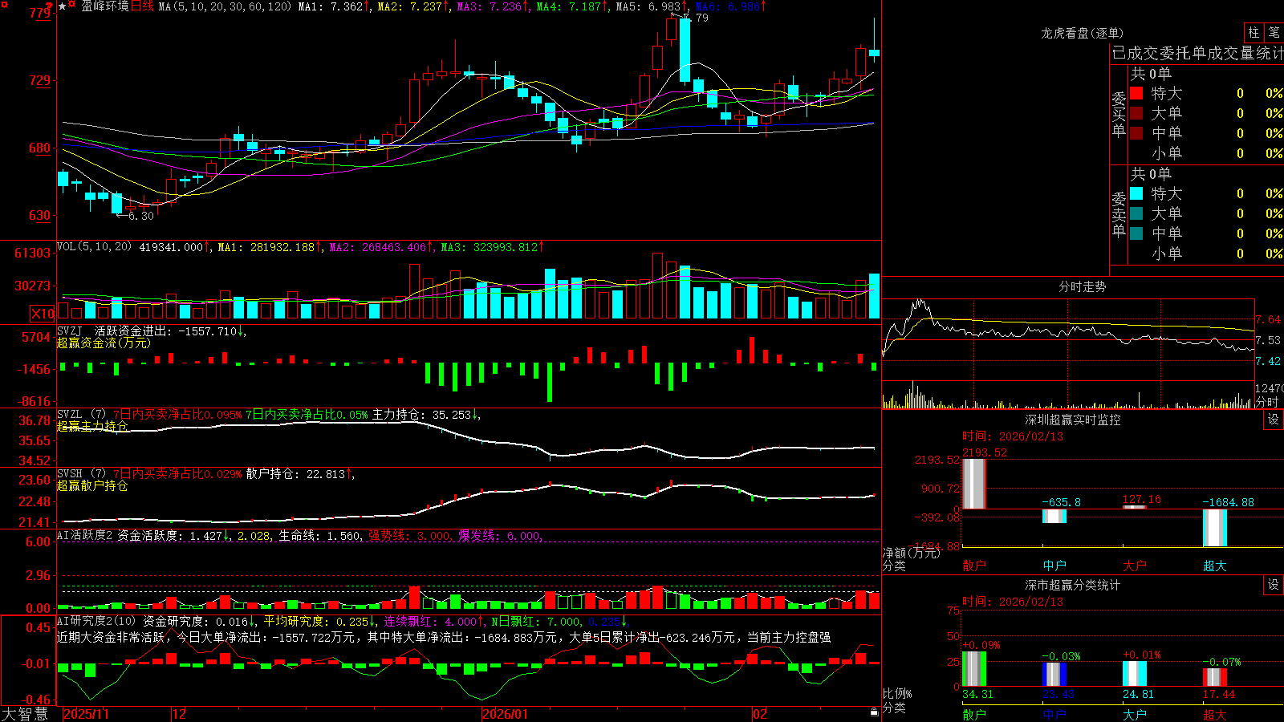Image resolution: width=1284 pixels, height=722 pixels.
Task: Open 设 settings for 深圳超赢实时监控
Action: click(x=1274, y=420)
